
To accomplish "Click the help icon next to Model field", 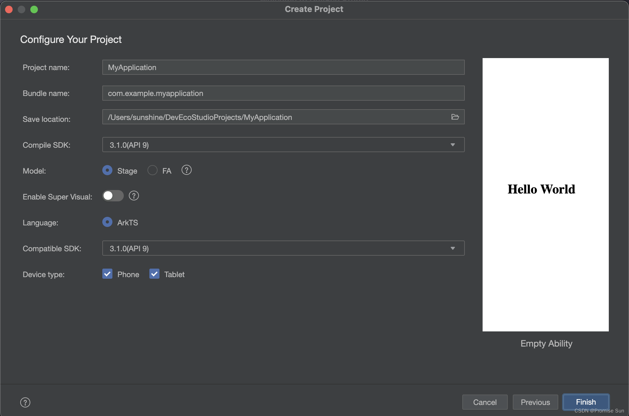I will point(187,170).
